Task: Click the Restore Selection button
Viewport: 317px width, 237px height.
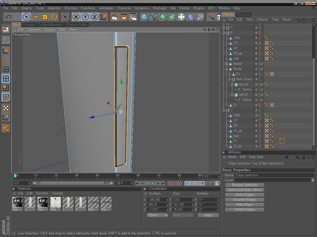Action: 245,185
